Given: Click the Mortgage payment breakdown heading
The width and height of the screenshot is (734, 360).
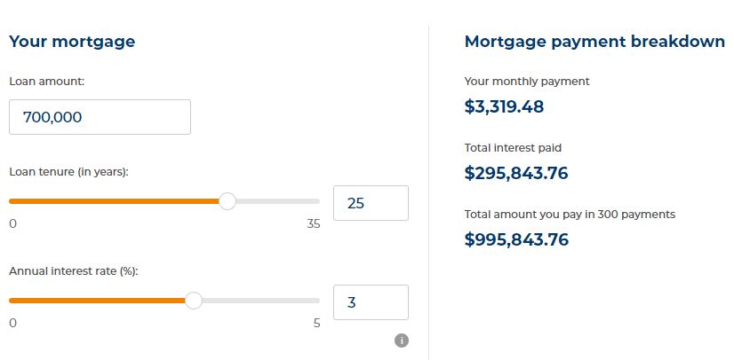Looking at the screenshot, I should tap(594, 42).
